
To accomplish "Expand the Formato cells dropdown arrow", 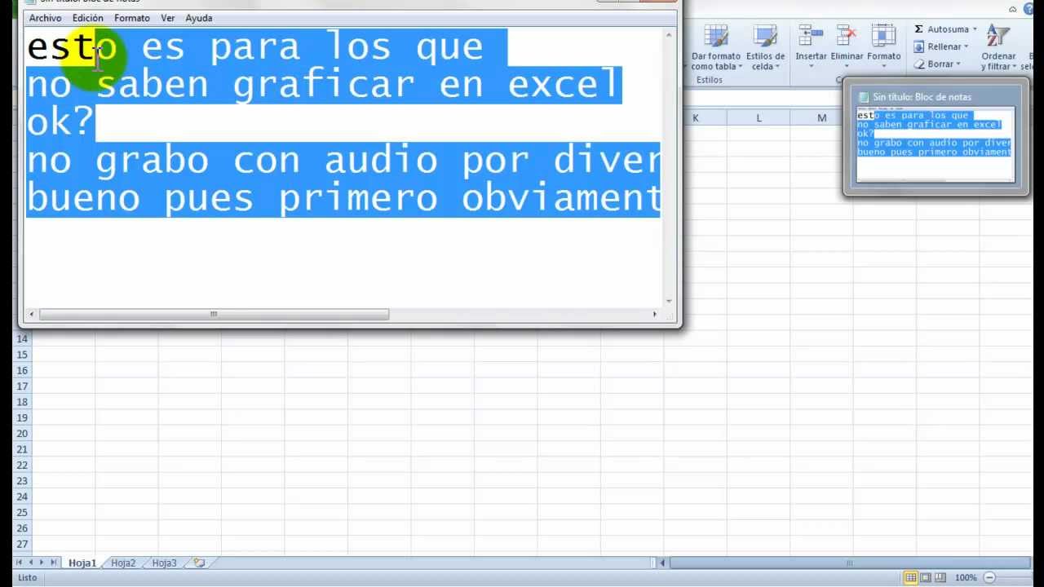I will pos(883,66).
